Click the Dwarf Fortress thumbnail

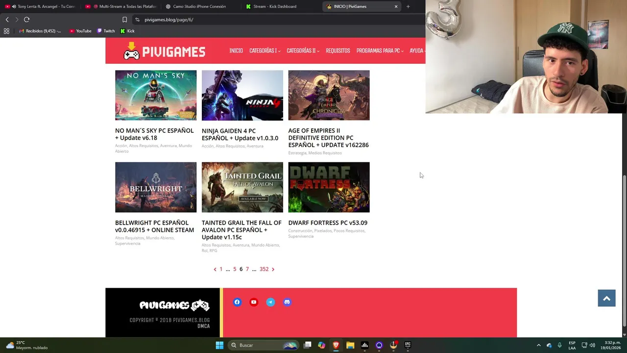(x=329, y=187)
